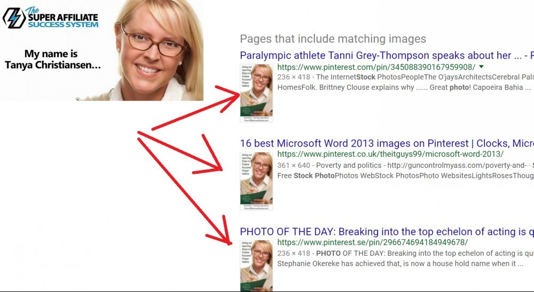This screenshot has height=292, width=534.
Task: Open the PHOTO OF THE DAY result title
Action: pyautogui.click(x=387, y=231)
